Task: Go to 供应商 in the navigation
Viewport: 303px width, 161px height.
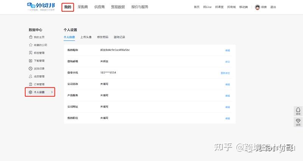Action: [x=99, y=7]
